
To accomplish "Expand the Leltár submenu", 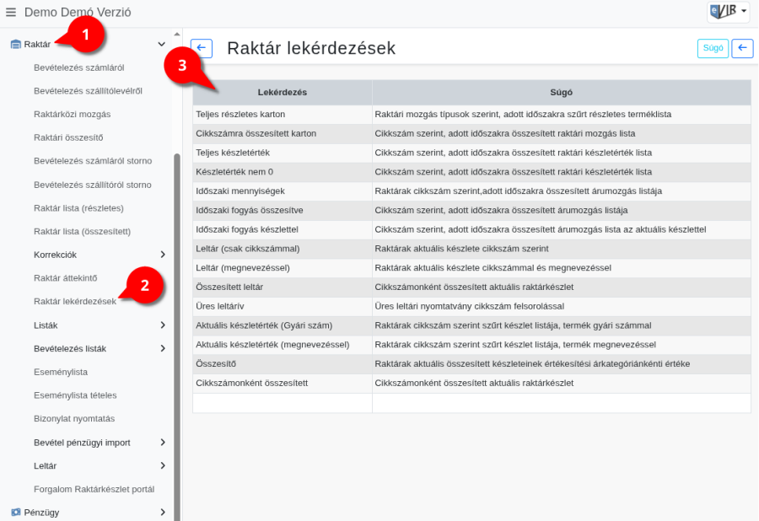I will [x=163, y=465].
